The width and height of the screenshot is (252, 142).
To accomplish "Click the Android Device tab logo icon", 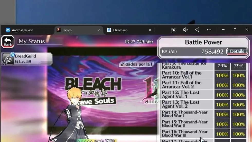I will tap(8, 30).
